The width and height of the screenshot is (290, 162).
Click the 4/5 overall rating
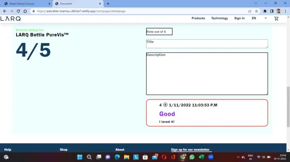pos(33,51)
